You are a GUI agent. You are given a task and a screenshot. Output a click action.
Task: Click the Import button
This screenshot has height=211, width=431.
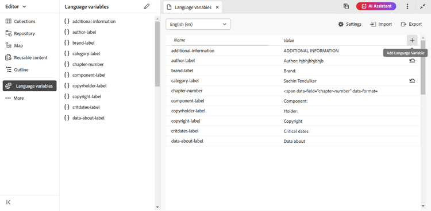381,24
